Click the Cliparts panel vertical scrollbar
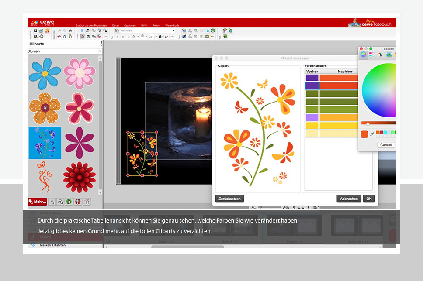This screenshot has height=281, width=423. click(x=101, y=126)
